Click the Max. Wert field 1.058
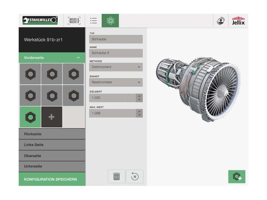This screenshot has height=200, width=267. [112, 113]
